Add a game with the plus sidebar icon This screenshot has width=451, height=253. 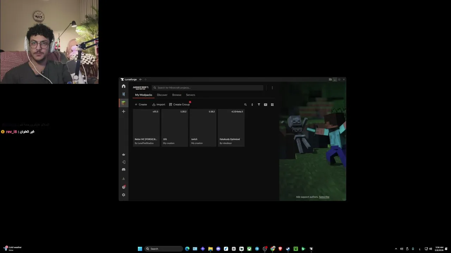tap(123, 111)
